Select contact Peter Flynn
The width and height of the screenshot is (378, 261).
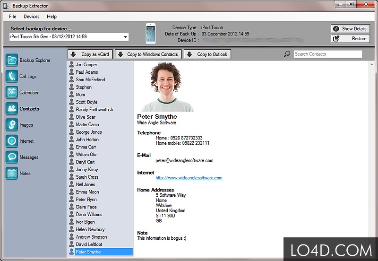86,199
